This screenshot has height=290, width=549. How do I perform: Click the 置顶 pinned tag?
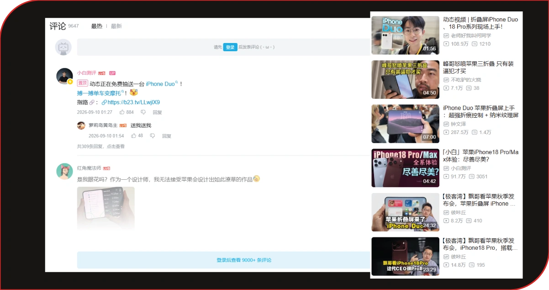[x=83, y=83]
